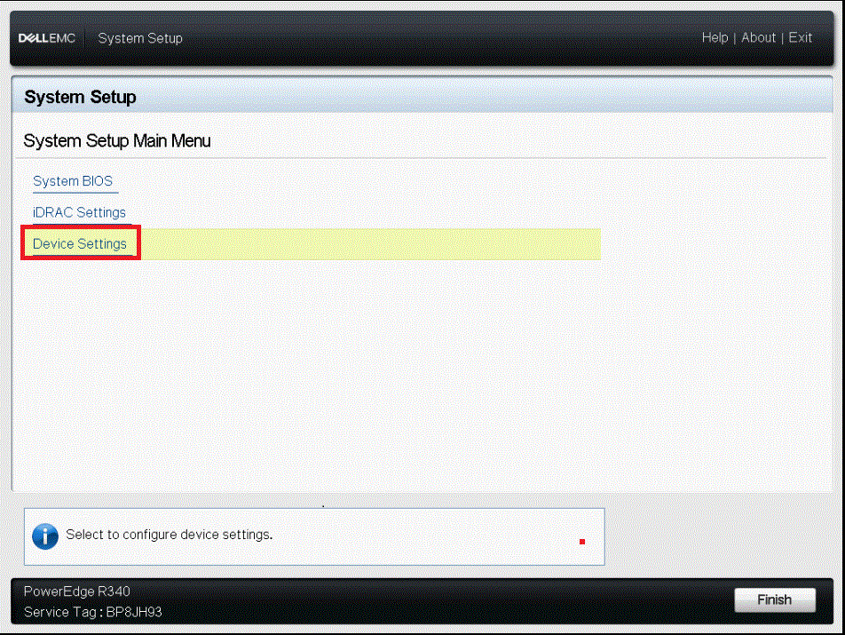Click the Service Tag BP8JH93 text
Image resolution: width=845 pixels, height=635 pixels.
pos(92,613)
